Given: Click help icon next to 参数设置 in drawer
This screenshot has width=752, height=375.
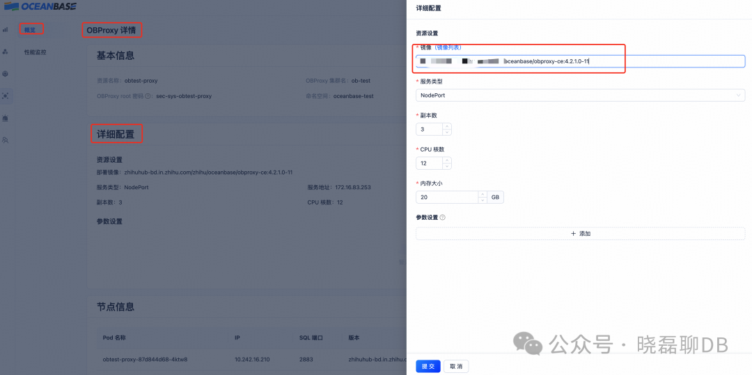Looking at the screenshot, I should [443, 218].
